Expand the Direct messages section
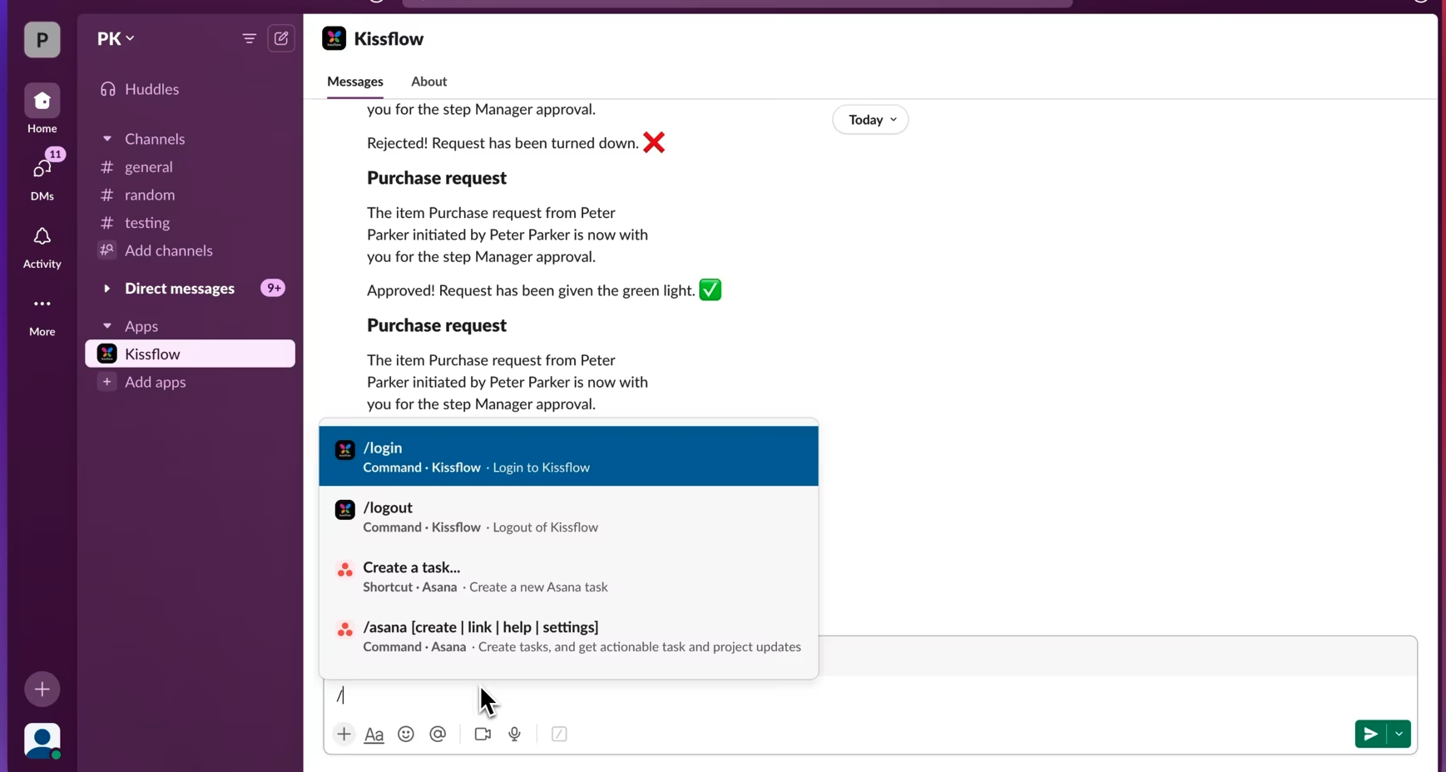The image size is (1446, 772). pos(107,289)
